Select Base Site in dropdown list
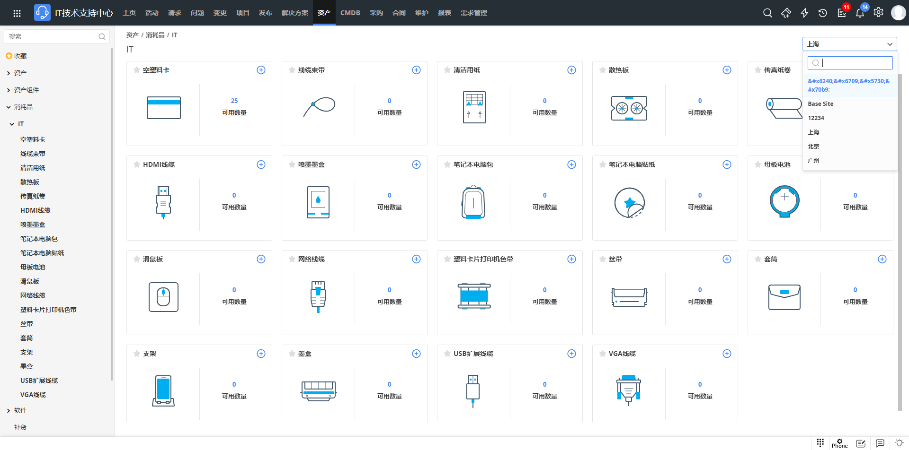Screen dimensions: 909x450 tap(850, 104)
